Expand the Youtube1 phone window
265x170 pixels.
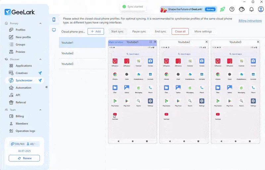[x=151, y=42]
